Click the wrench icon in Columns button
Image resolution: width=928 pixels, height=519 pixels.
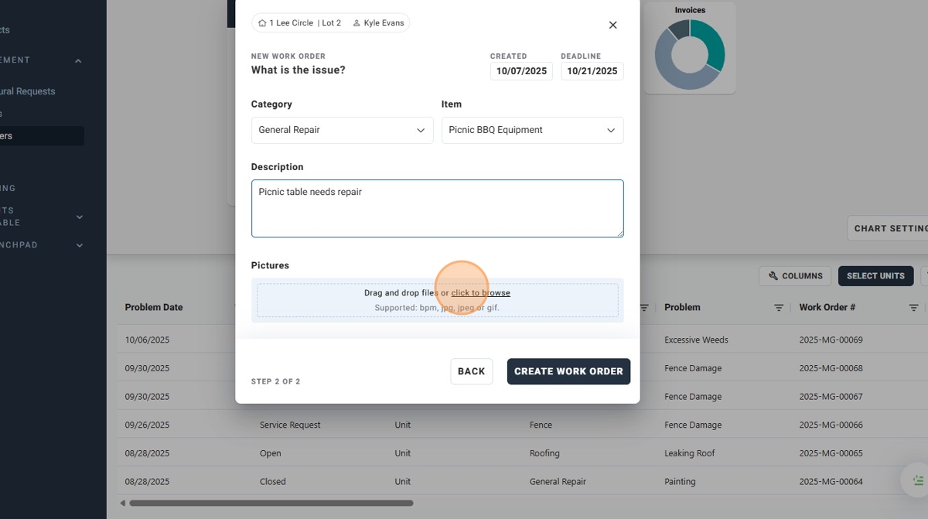click(x=773, y=276)
